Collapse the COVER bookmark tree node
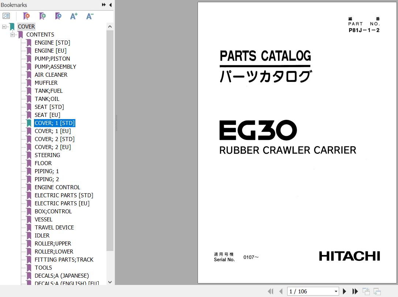The image size is (398, 297). [x=4, y=27]
